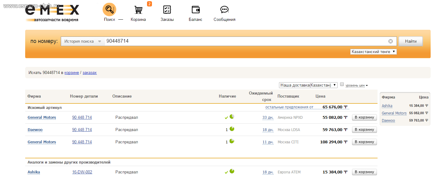Image resolution: width=442 pixels, height=182 pixels.
Task: Click the cart badge showing 2
Action: tap(149, 4)
